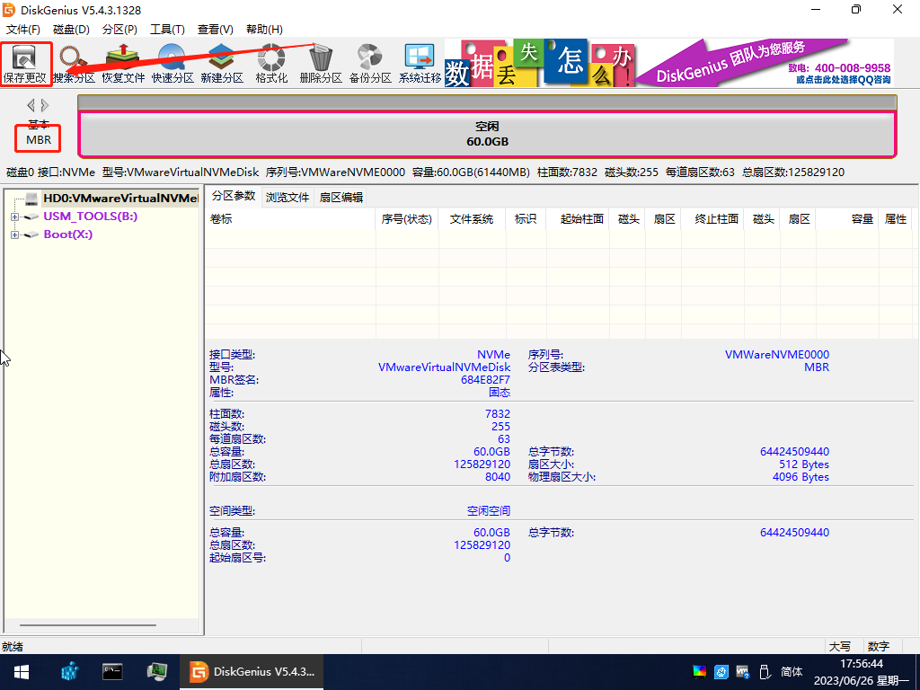Click the blue gear tray icon
This screenshot has height=690, width=920.
pos(721,672)
